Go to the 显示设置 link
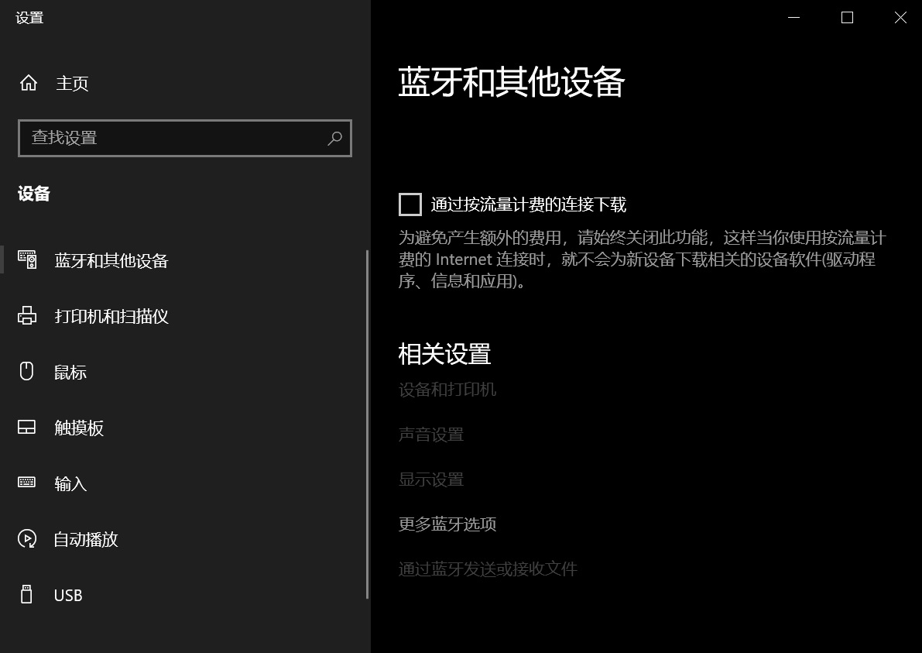922x653 pixels. coord(431,479)
